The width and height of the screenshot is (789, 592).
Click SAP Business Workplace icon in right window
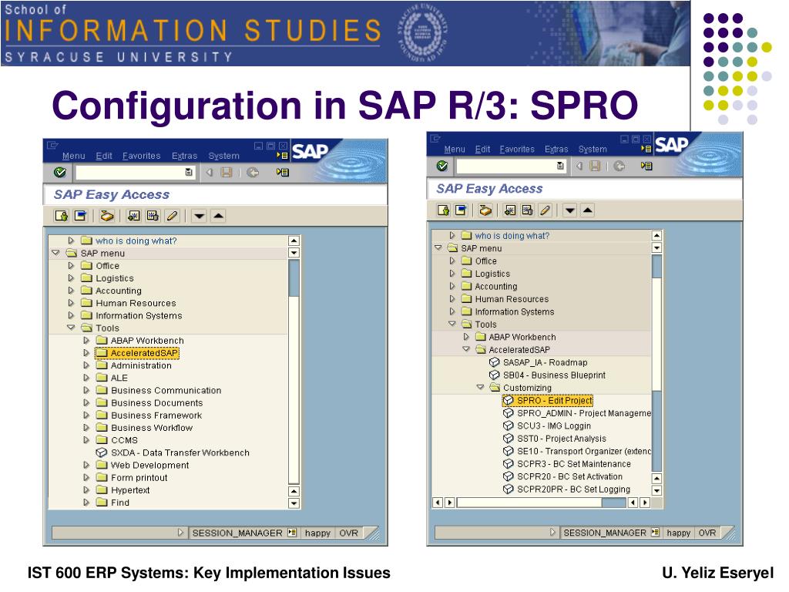[x=485, y=210]
